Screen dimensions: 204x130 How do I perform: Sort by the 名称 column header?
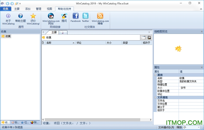point(60,43)
